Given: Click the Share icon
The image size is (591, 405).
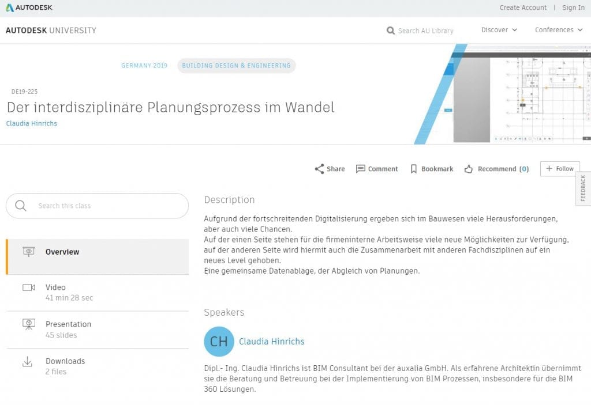Looking at the screenshot, I should coord(319,169).
